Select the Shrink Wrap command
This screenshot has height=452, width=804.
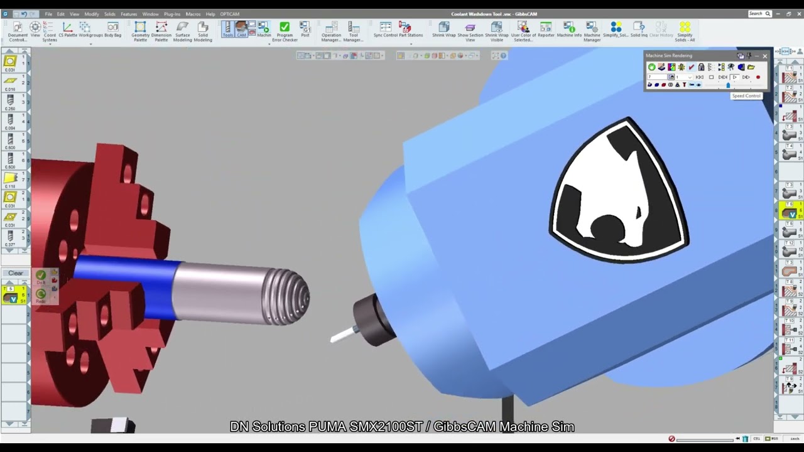(x=443, y=30)
